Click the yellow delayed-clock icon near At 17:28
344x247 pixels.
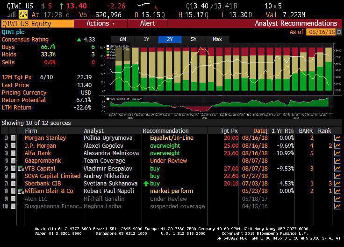point(23,14)
